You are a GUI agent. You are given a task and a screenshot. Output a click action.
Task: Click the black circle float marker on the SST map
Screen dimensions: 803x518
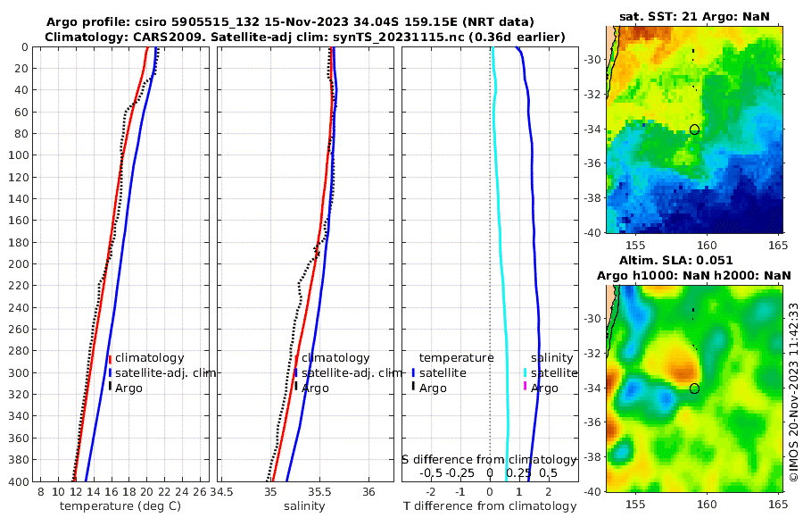pos(694,129)
